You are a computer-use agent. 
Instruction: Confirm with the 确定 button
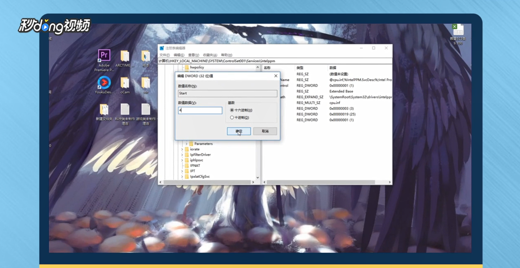tap(239, 131)
